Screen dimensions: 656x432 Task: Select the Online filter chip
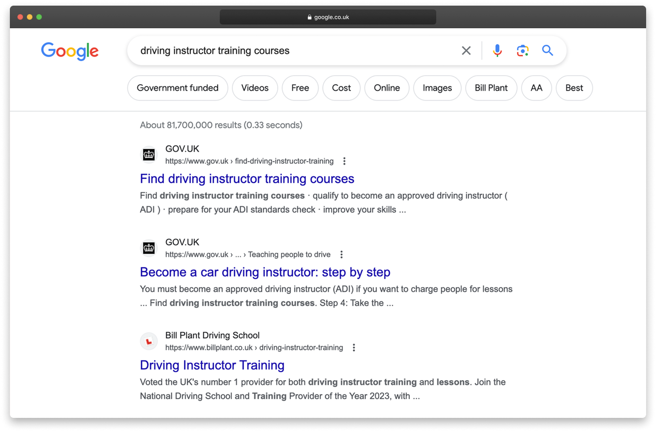(x=386, y=88)
